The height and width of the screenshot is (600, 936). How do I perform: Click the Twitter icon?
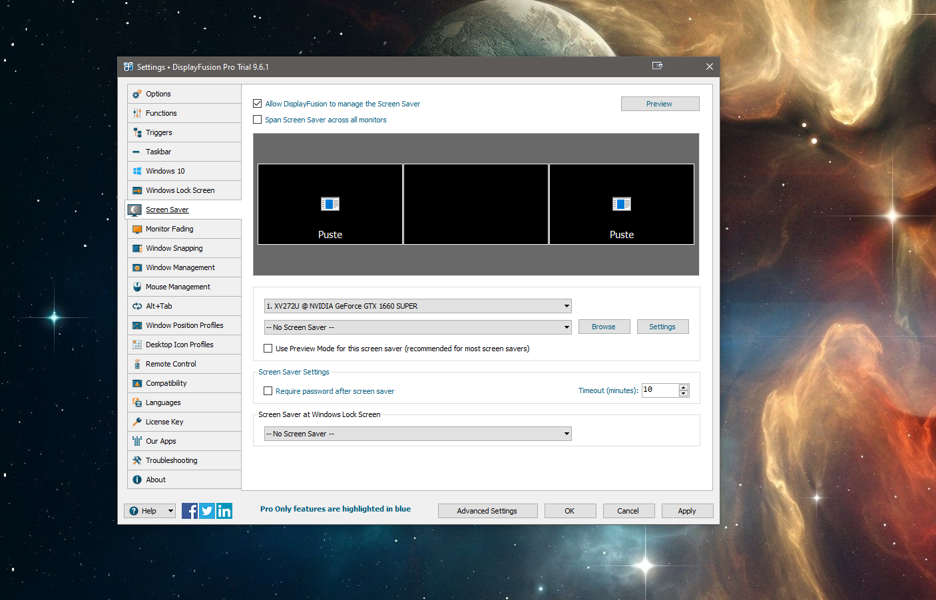click(x=207, y=511)
